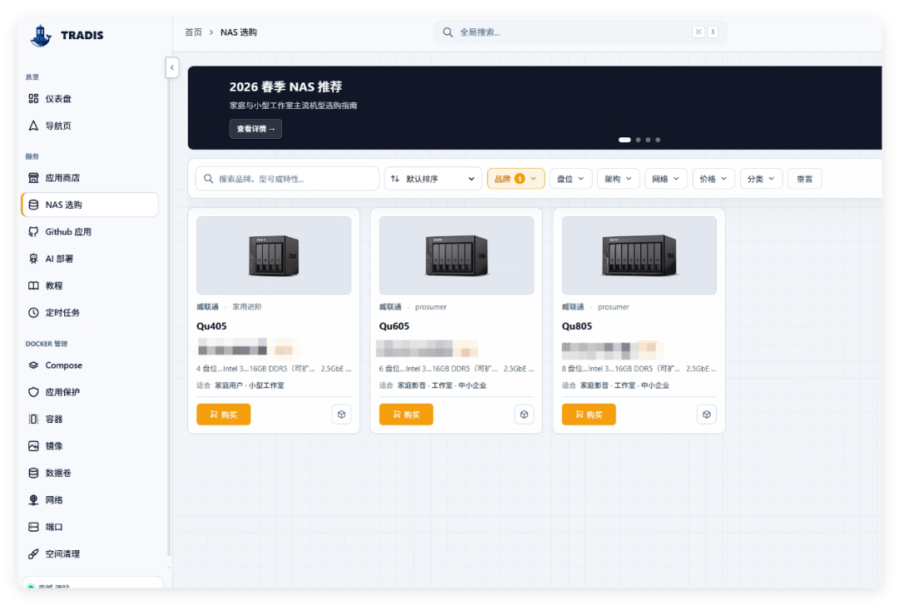
Task: Click the 数据卷 database icon
Action: tap(34, 474)
